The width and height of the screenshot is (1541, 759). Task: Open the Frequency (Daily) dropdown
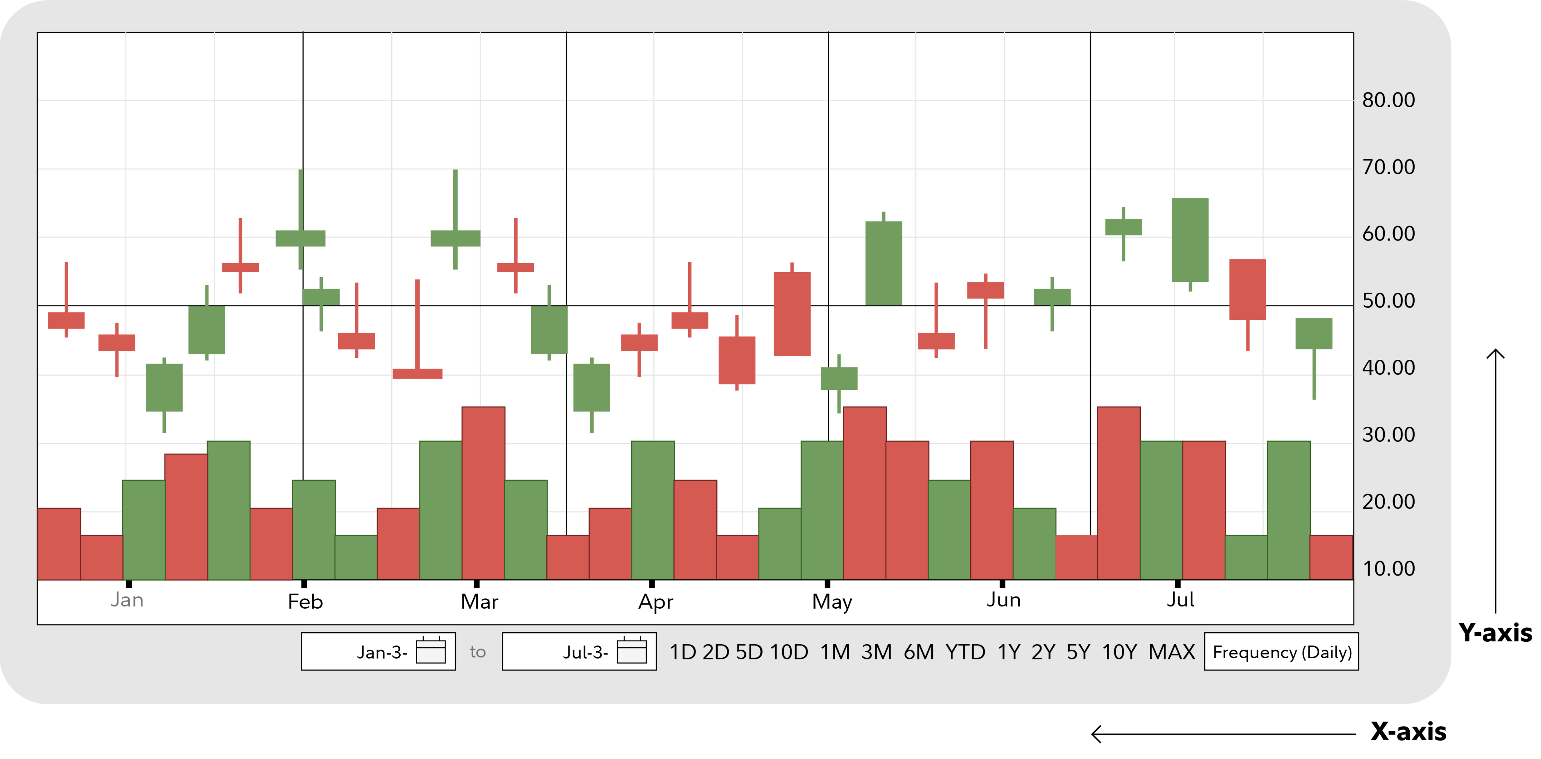coord(1281,652)
